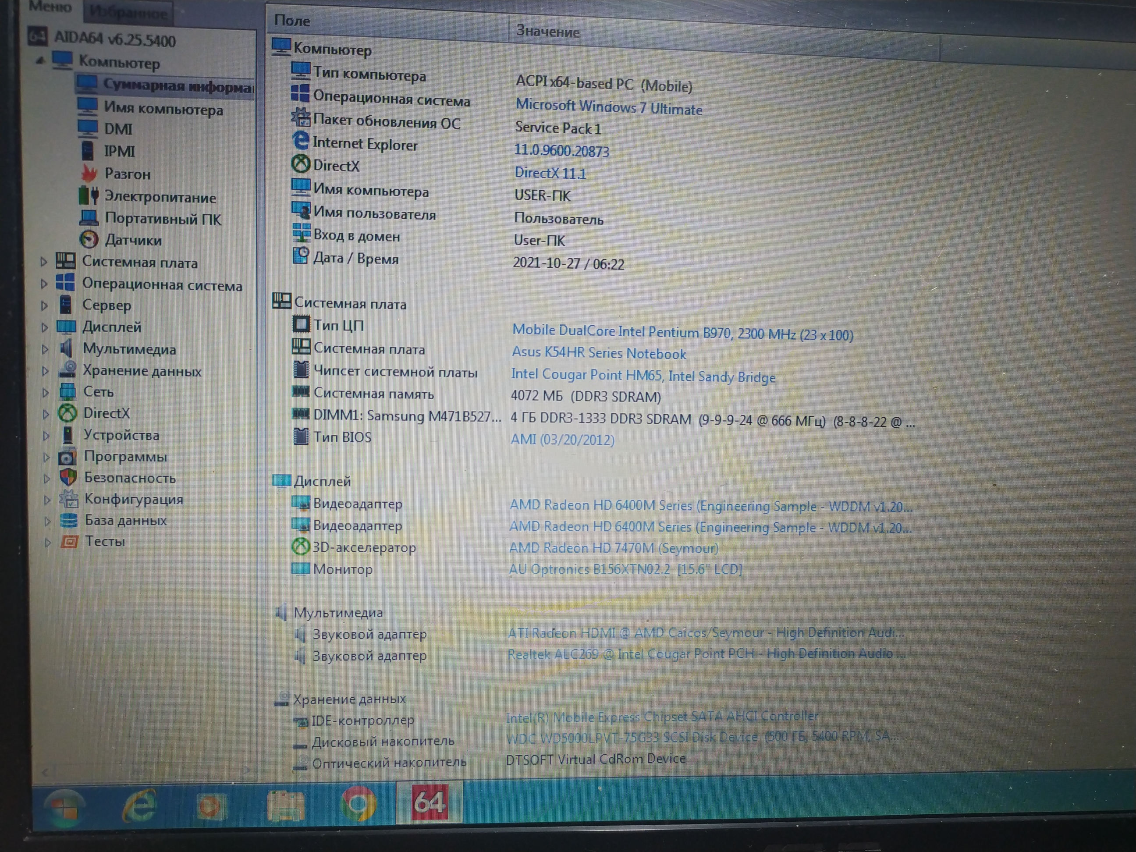The image size is (1136, 852).
Task: Open Intel Mobile Express SATA AHCI Controller link
Action: (662, 717)
